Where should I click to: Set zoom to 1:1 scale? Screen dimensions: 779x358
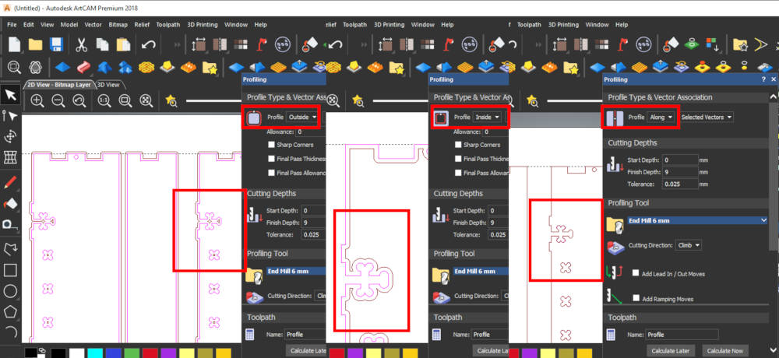[x=104, y=101]
